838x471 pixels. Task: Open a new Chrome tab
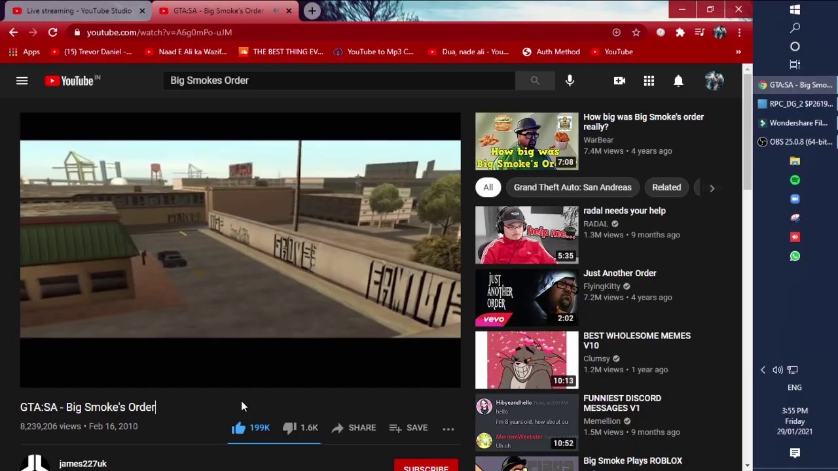tap(312, 11)
